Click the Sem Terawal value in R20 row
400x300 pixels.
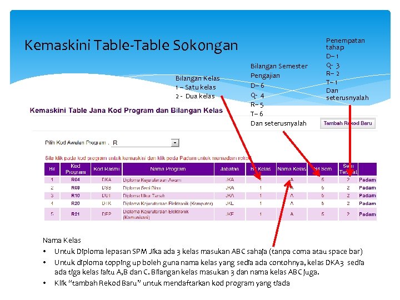(x=348, y=203)
